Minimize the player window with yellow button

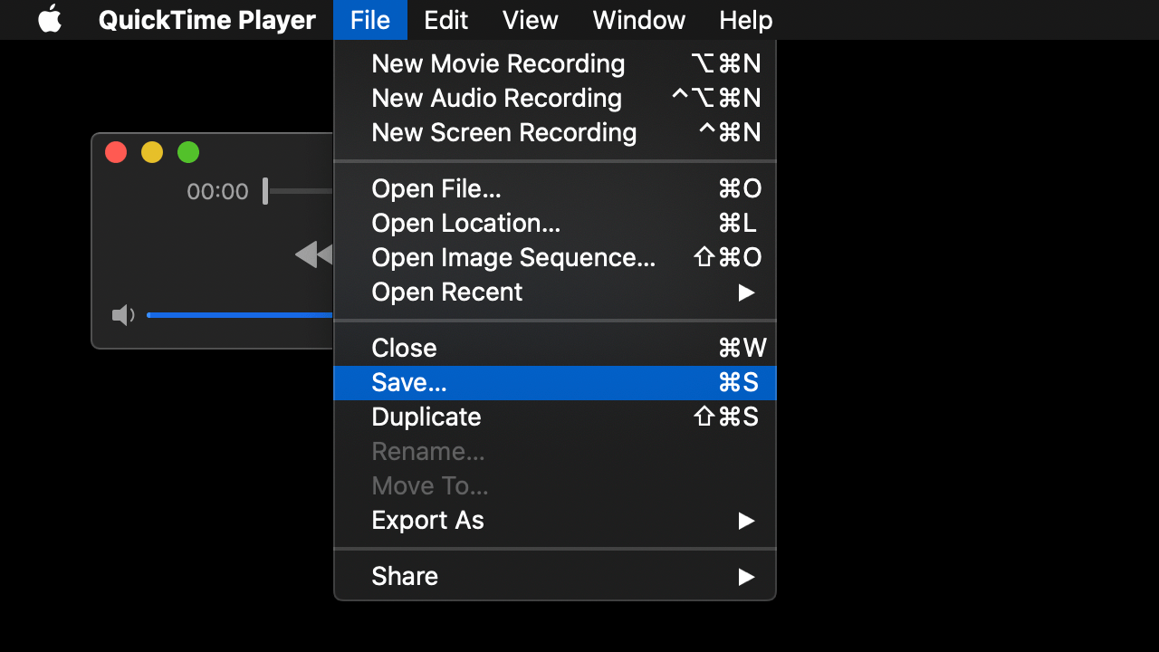152,152
